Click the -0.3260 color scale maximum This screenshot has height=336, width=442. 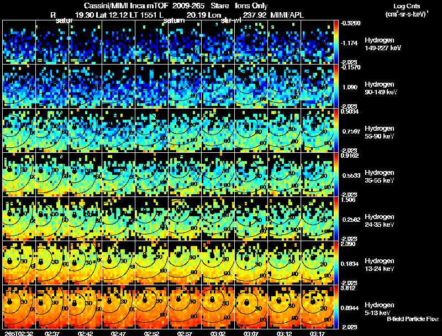(x=351, y=23)
